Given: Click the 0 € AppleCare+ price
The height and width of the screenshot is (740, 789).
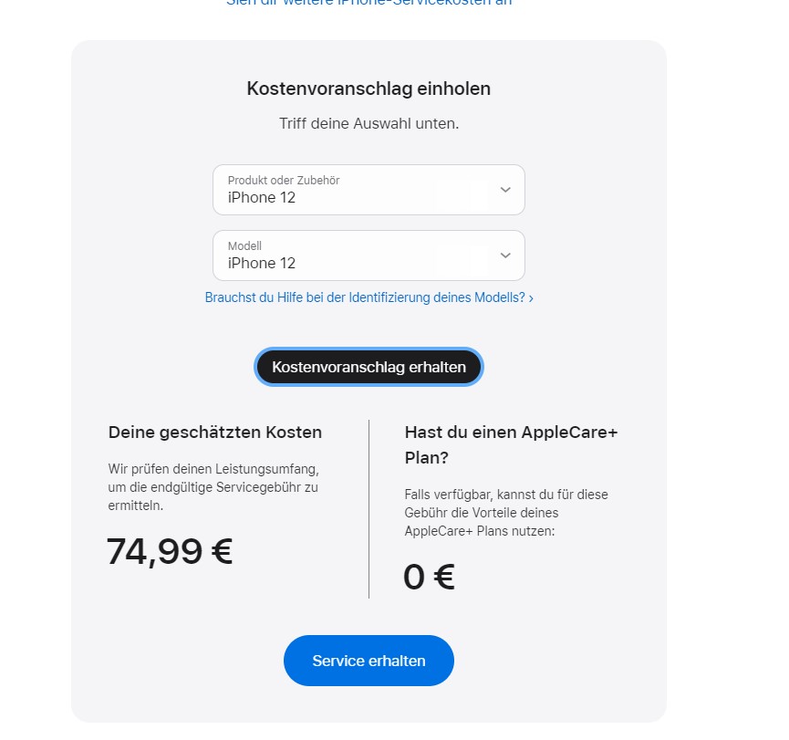Looking at the screenshot, I should point(429,577).
